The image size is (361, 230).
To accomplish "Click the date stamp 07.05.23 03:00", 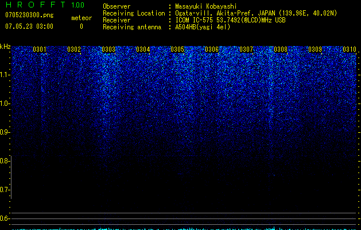I will coord(29,26).
